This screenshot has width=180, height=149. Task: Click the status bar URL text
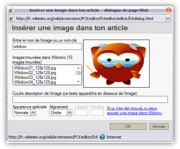53,137
